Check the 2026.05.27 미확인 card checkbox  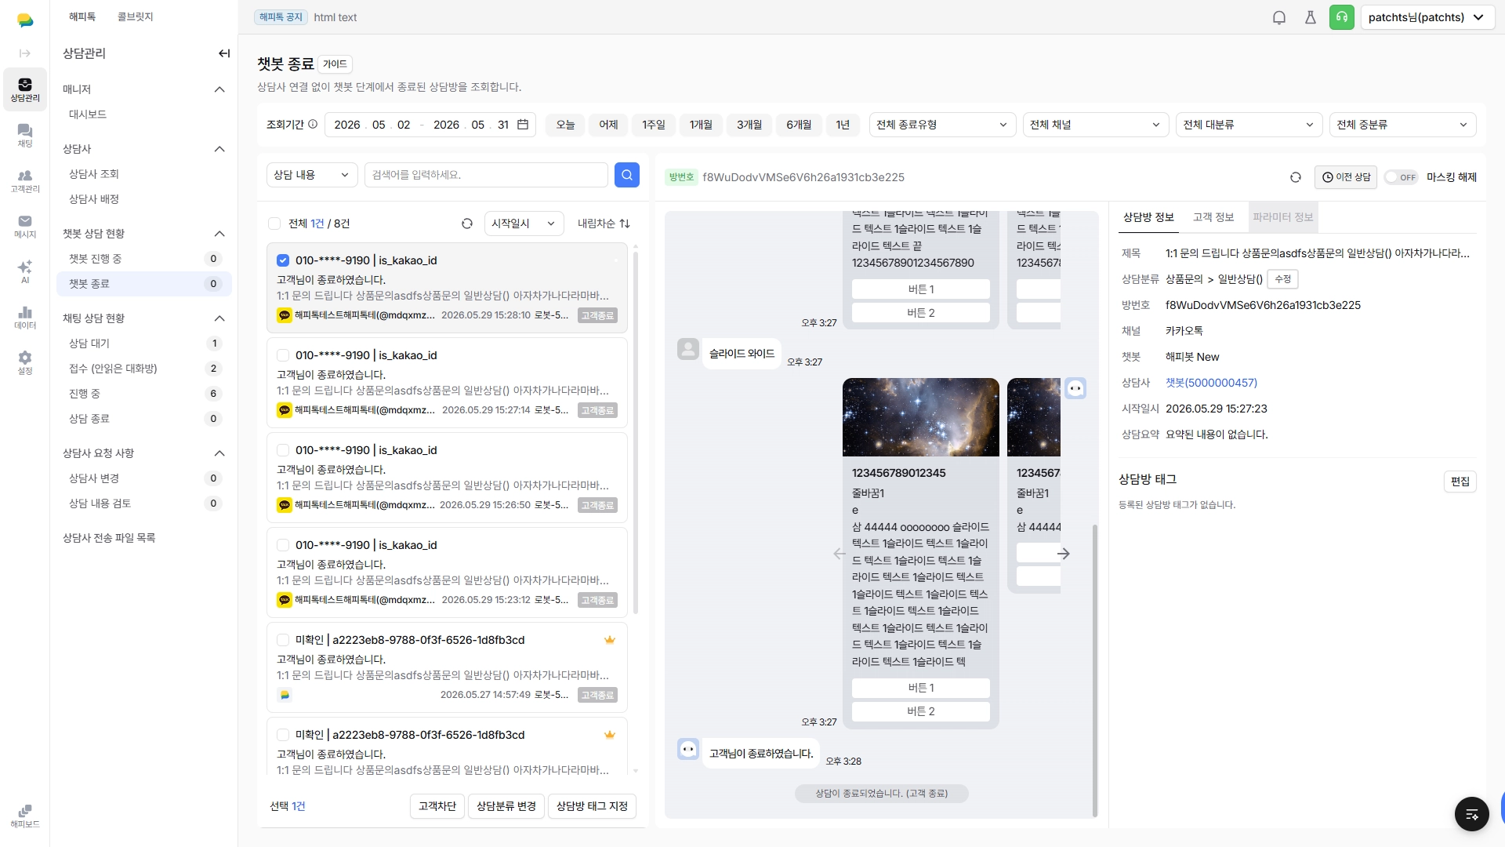click(283, 640)
